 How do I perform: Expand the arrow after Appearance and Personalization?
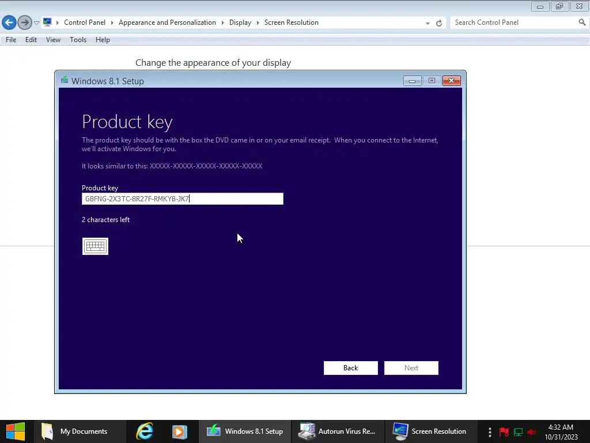pyautogui.click(x=223, y=22)
